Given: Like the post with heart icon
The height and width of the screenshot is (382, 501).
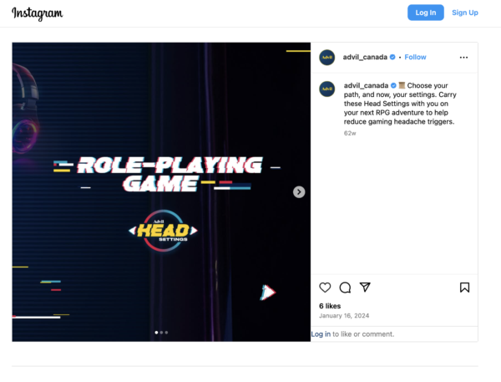Looking at the screenshot, I should coord(325,288).
